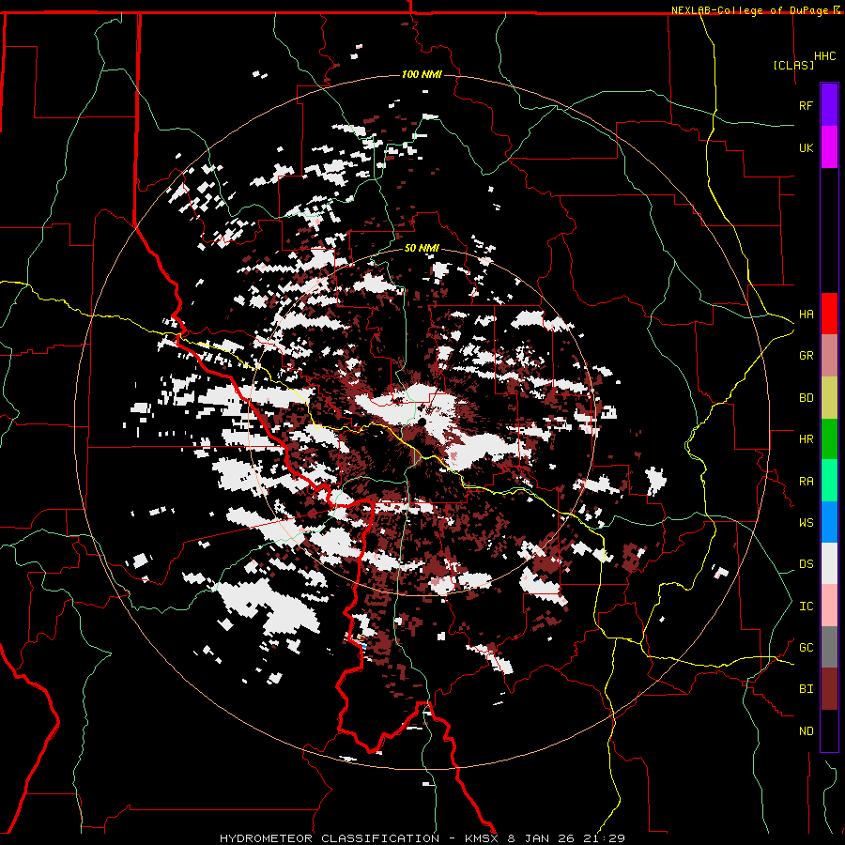The height and width of the screenshot is (845, 845).
Task: Click the dark green HR legend swatch
Action: point(829,439)
